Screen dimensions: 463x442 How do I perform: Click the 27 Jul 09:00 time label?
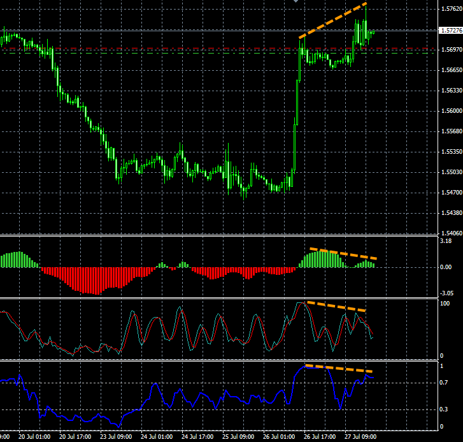pos(360,437)
